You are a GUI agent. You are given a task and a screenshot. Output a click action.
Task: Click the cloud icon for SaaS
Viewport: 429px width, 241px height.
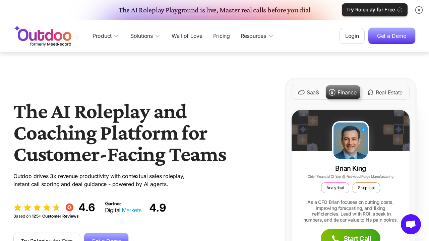[301, 92]
